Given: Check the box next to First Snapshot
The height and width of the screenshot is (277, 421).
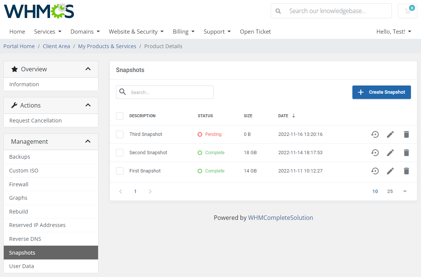Looking at the screenshot, I should (120, 171).
